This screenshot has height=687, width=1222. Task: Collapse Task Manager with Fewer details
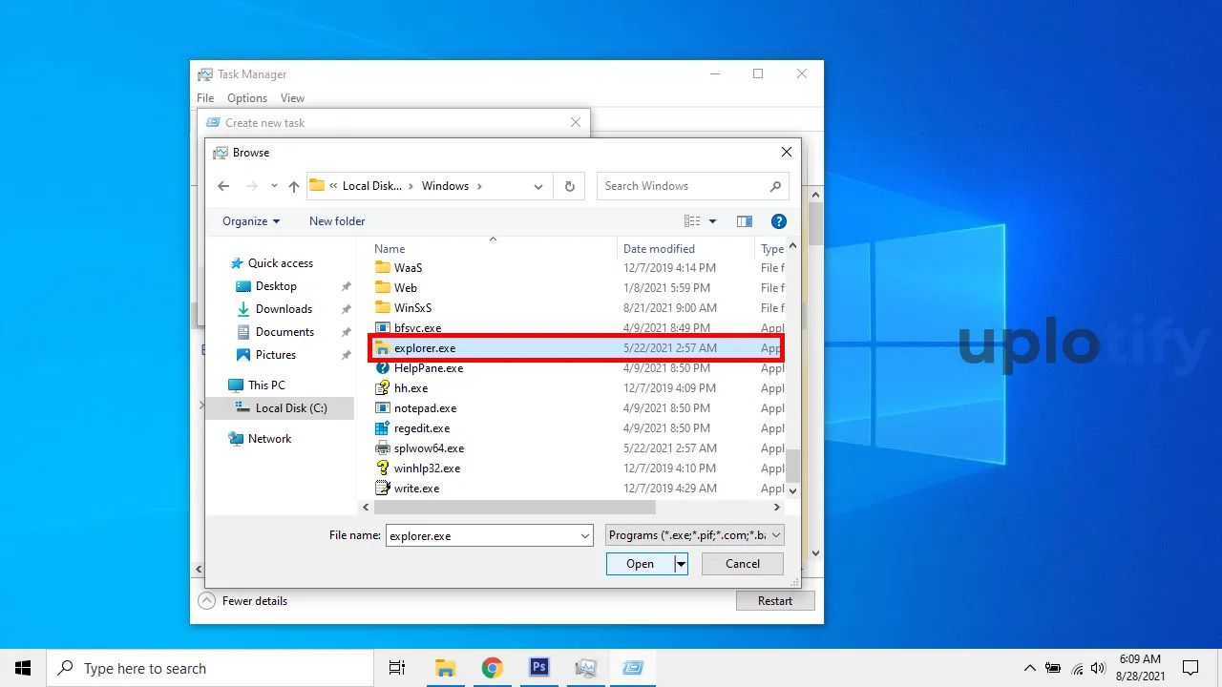coord(243,601)
